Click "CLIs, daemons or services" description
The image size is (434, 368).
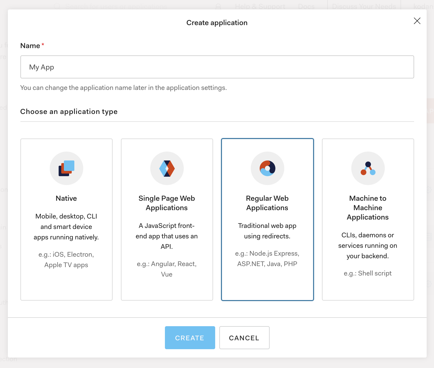point(368,245)
